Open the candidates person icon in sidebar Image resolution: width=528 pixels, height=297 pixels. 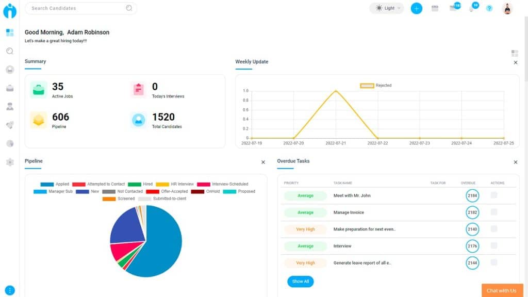(10, 107)
